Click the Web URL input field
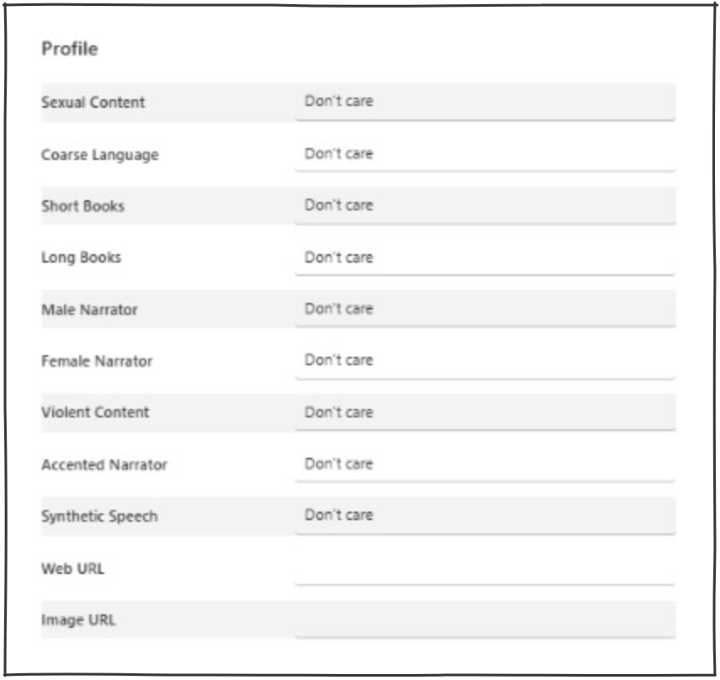The width and height of the screenshot is (720, 680). pos(484,568)
